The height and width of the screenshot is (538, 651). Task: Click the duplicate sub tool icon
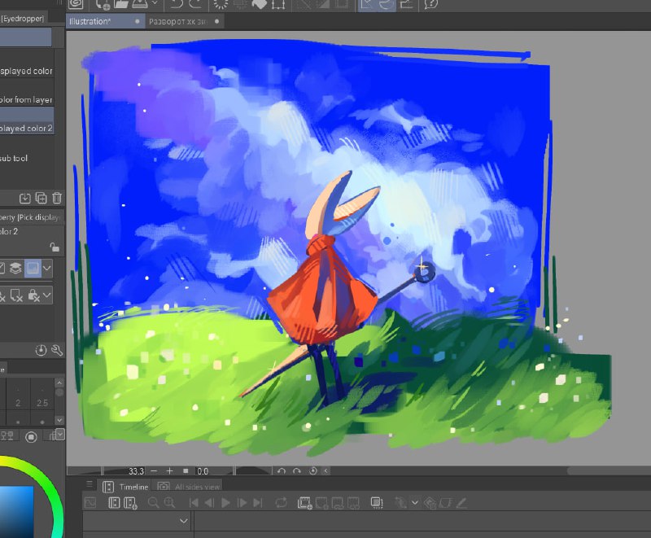pos(42,198)
